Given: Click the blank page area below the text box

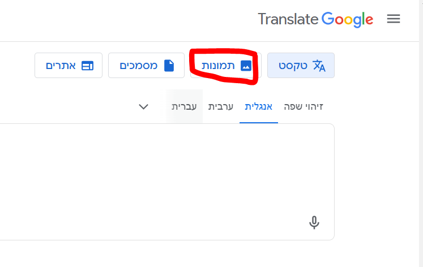Looking at the screenshot, I should pyautogui.click(x=170, y=255).
